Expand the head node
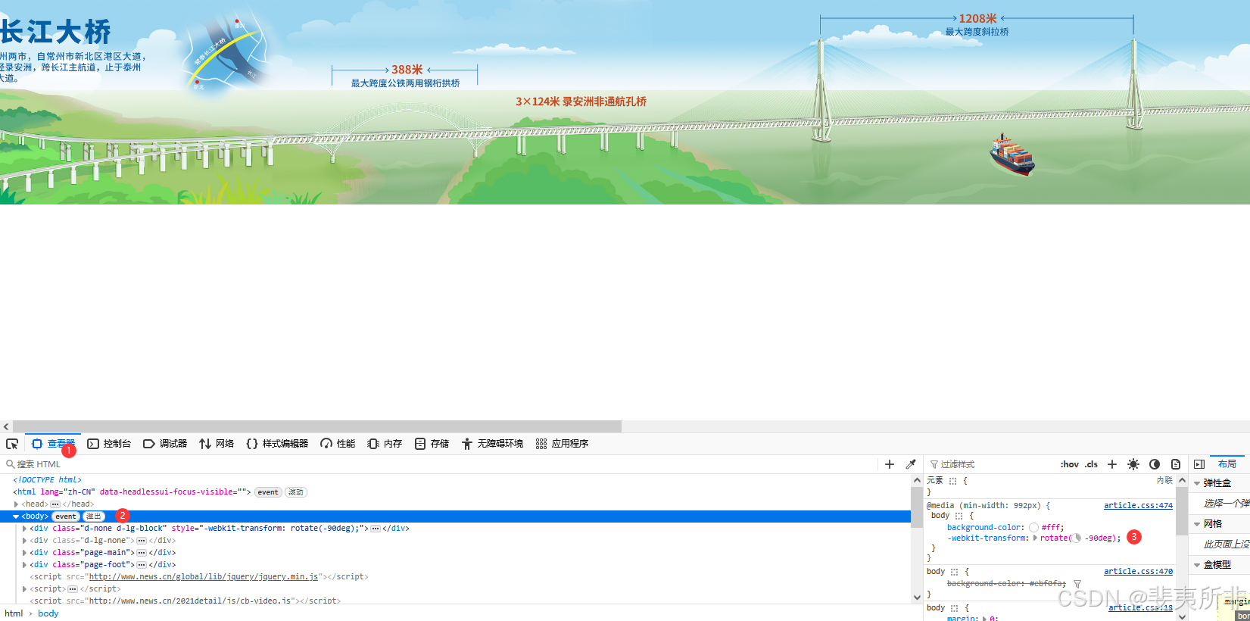Screen dimensions: 1250x621 (16, 504)
